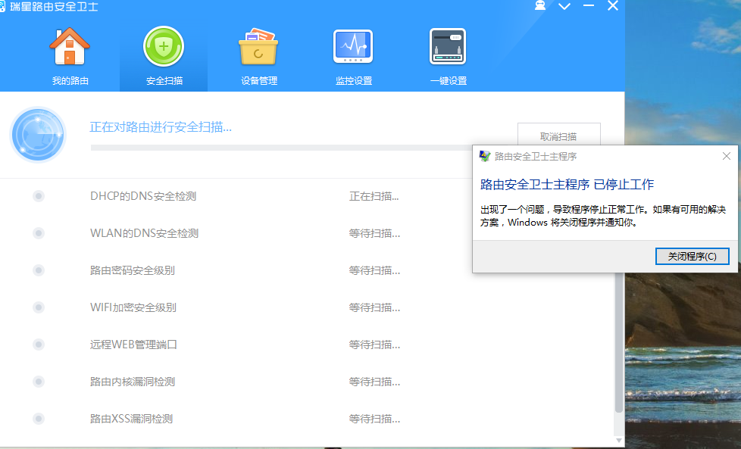Click the 正在对路由进行安全扫描... heading

tap(161, 127)
